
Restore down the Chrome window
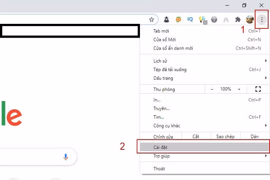click(244, 5)
